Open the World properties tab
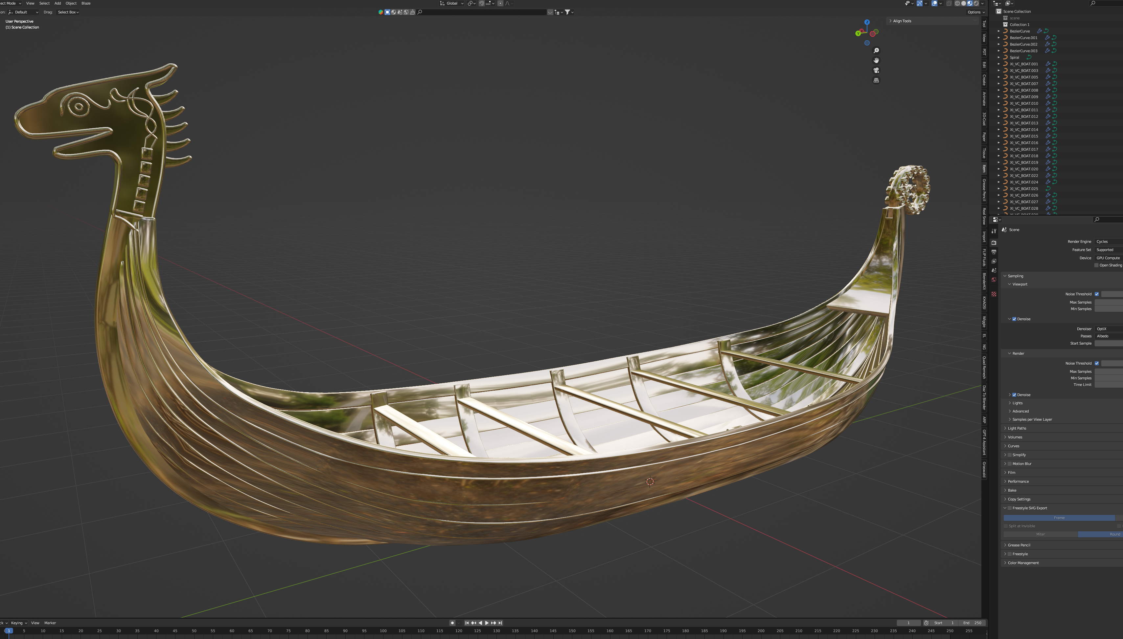Viewport: 1123px width, 639px height. click(x=994, y=280)
